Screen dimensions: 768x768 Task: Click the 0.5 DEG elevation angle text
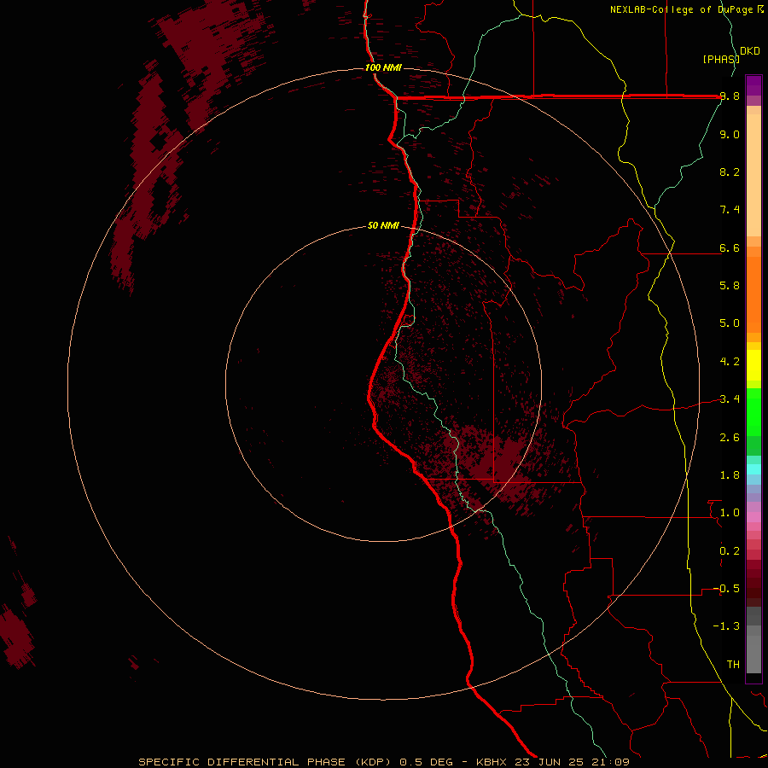426,762
